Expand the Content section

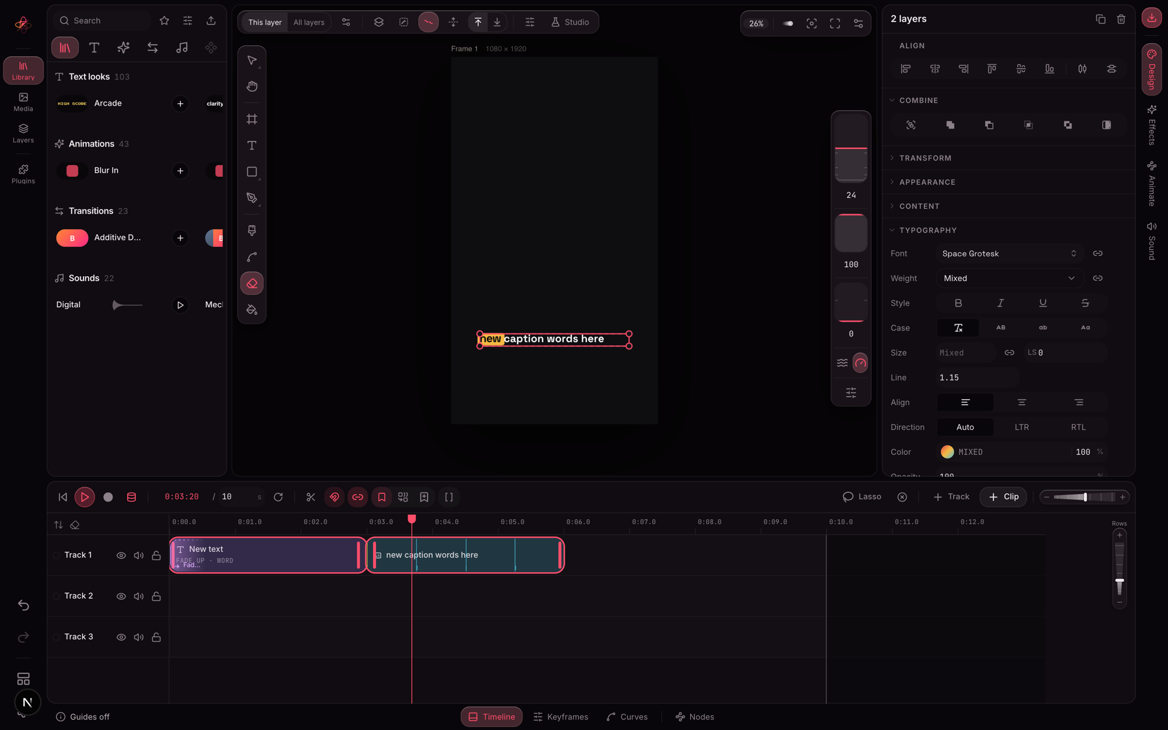(919, 206)
